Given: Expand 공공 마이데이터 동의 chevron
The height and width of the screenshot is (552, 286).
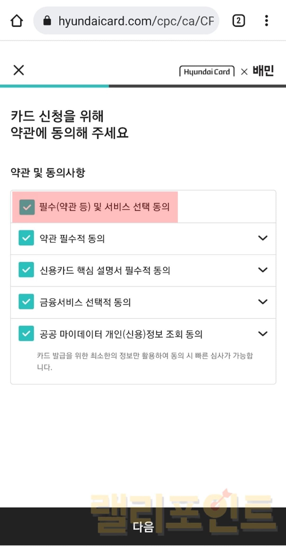Looking at the screenshot, I should (x=263, y=333).
